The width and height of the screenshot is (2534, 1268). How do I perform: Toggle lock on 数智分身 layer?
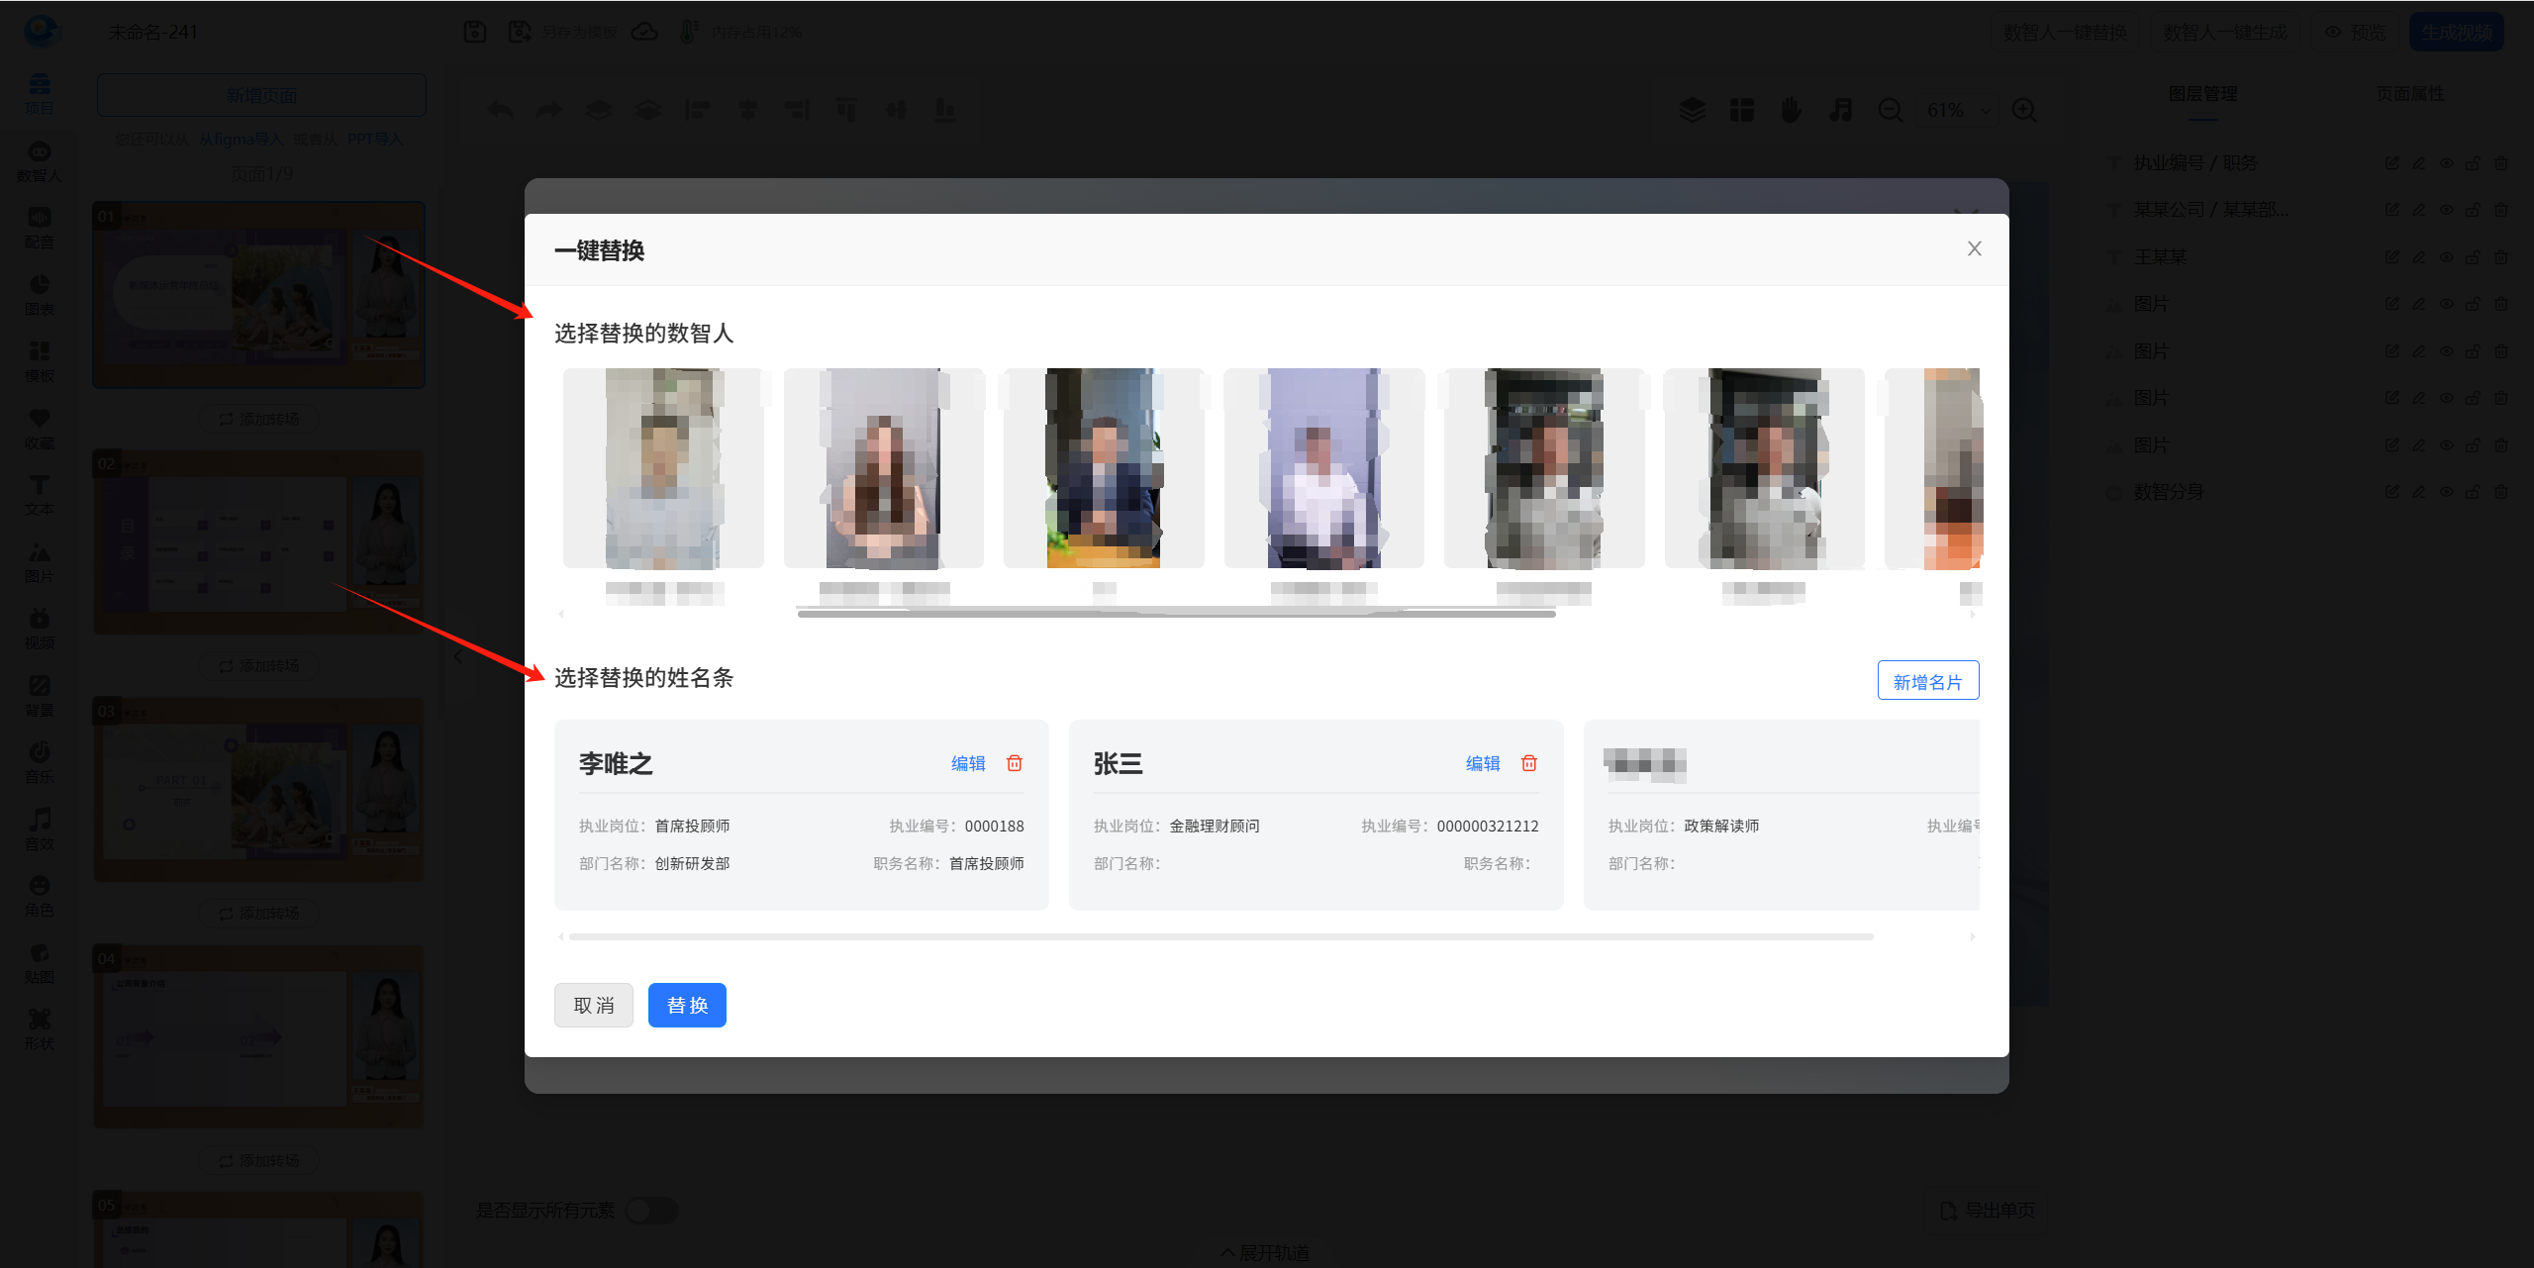[2473, 492]
